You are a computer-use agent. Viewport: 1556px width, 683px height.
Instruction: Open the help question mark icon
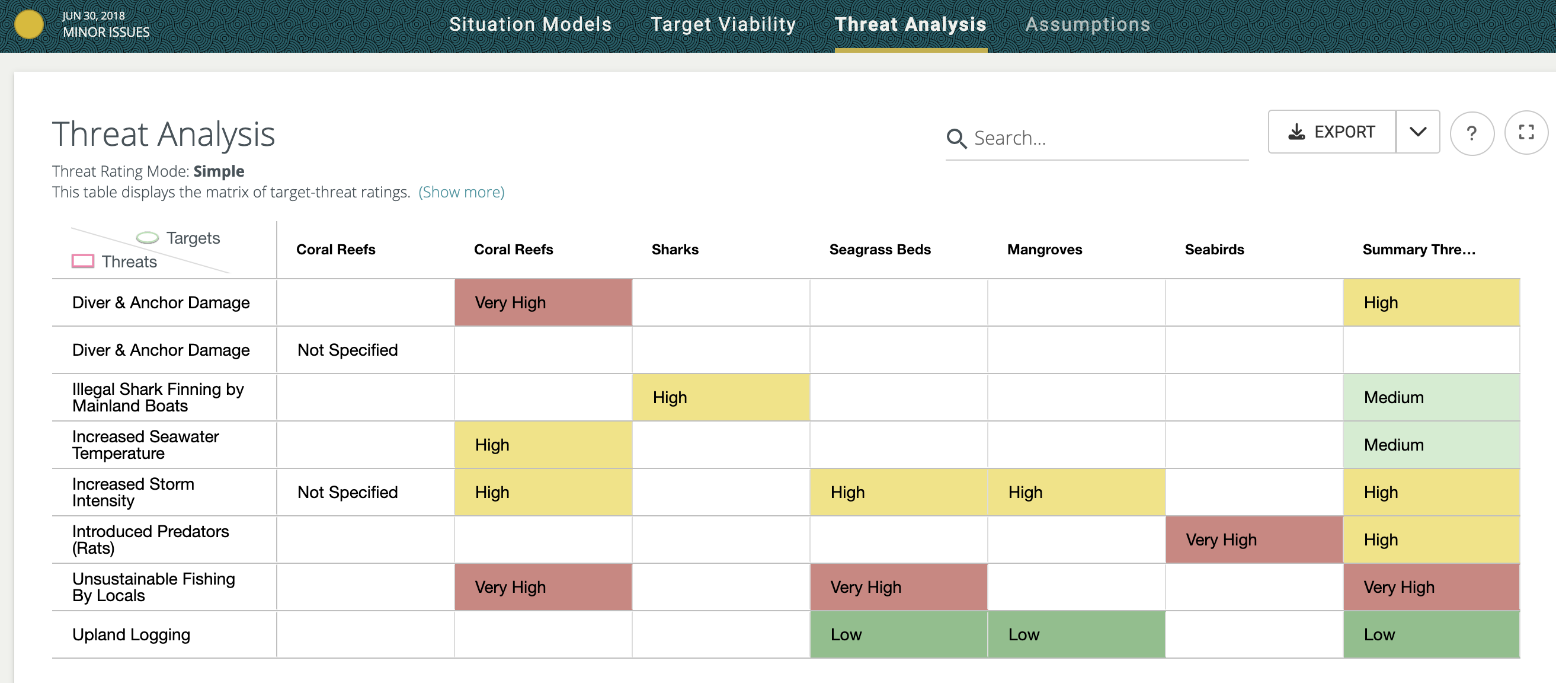1471,133
